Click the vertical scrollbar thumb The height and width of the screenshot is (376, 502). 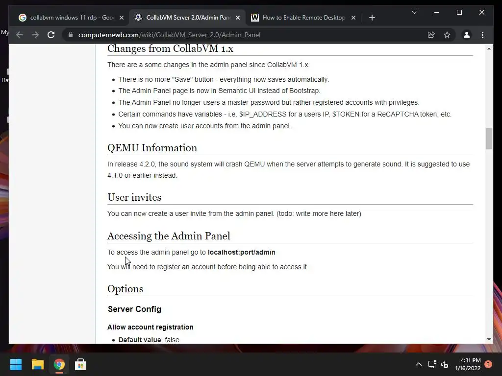coord(489,139)
